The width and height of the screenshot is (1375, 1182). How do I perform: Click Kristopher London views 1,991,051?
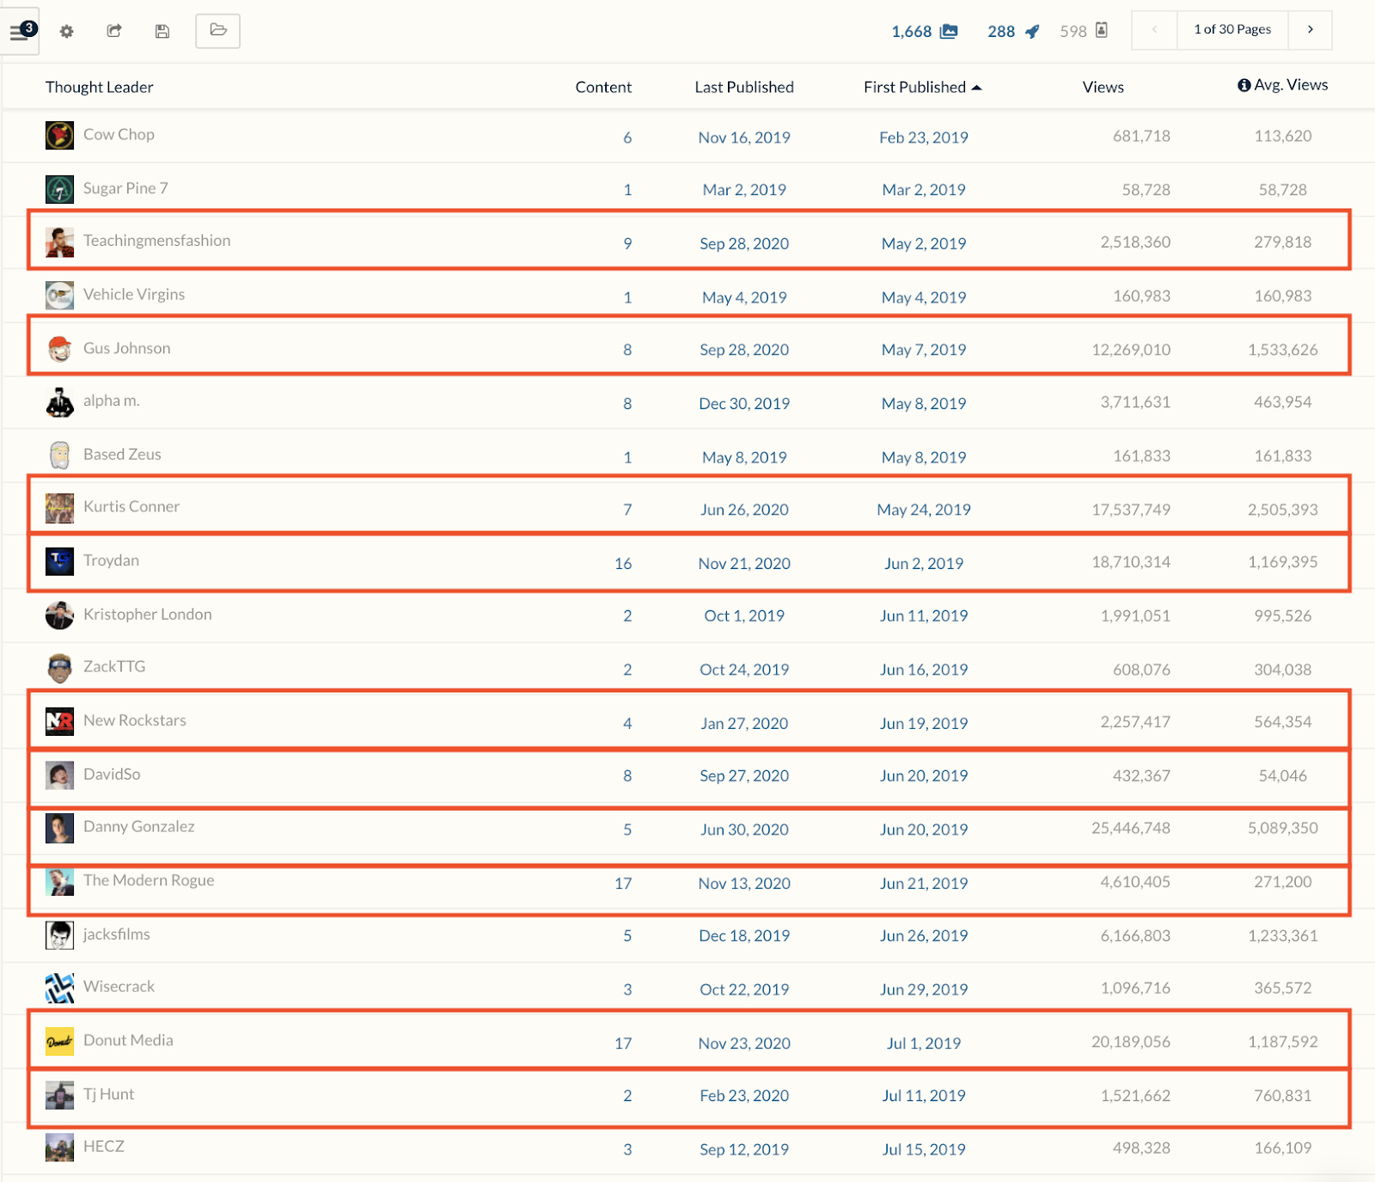[1135, 615]
